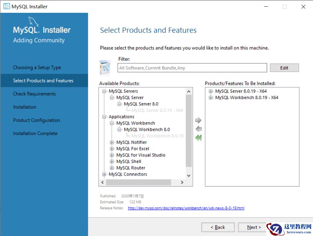Expand MySQL Workbench 8.0.19 - X64 in install list
313x236 pixels.
211,98
